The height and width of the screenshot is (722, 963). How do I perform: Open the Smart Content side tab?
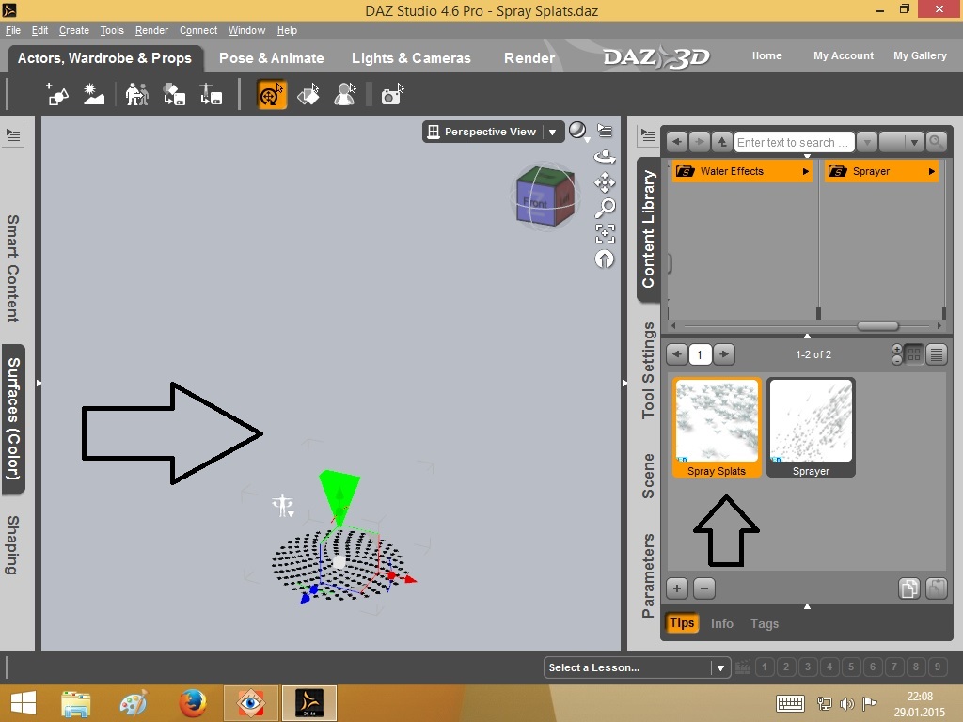pyautogui.click(x=13, y=268)
